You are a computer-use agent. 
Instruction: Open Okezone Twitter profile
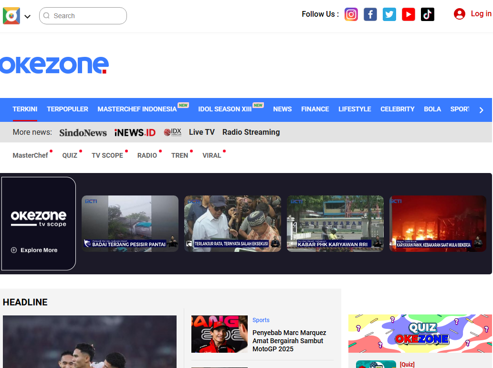389,14
